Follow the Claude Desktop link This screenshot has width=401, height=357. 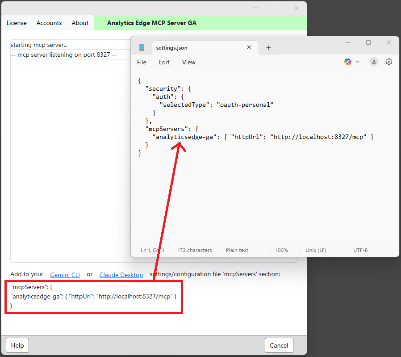[x=121, y=275]
